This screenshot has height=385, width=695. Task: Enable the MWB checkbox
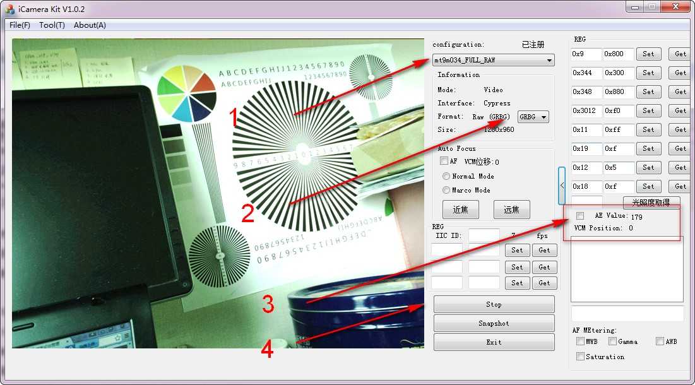pos(580,341)
